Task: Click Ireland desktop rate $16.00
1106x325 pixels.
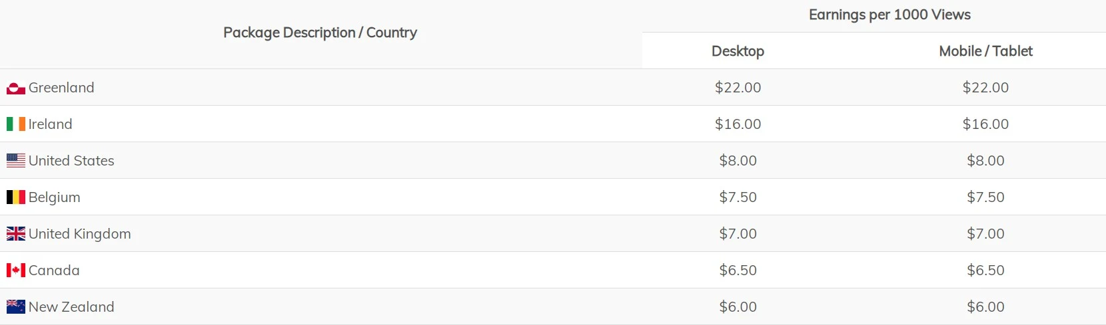Action: [x=738, y=124]
